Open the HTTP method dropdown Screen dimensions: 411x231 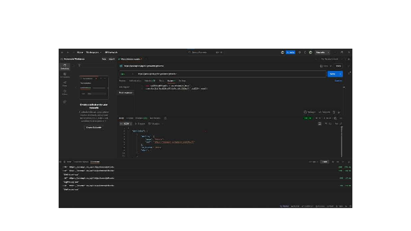pos(127,74)
